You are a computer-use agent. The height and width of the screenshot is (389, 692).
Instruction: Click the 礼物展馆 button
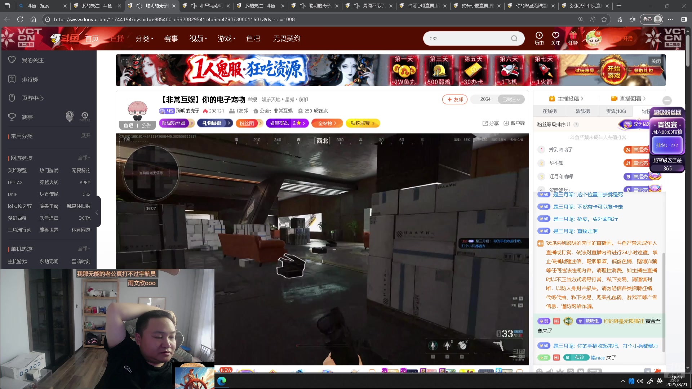[216, 123]
